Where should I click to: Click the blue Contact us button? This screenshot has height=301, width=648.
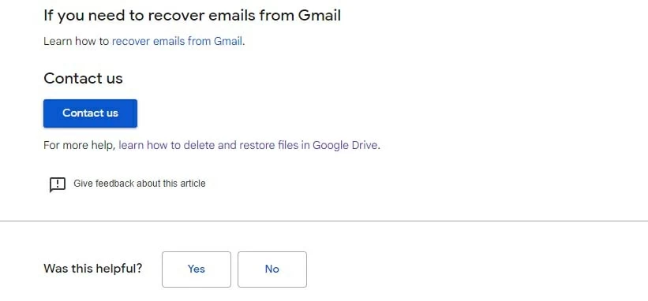coord(90,113)
